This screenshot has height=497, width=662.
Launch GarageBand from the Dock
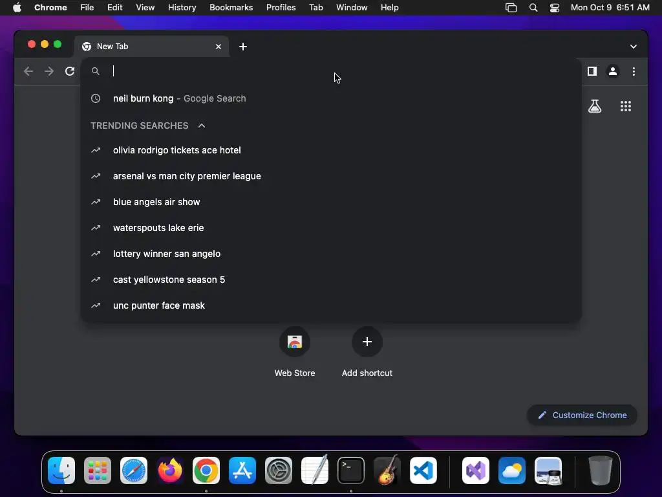tap(387, 470)
